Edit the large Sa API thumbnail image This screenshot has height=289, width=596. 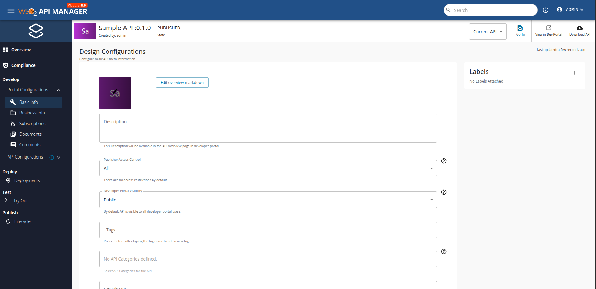(115, 93)
